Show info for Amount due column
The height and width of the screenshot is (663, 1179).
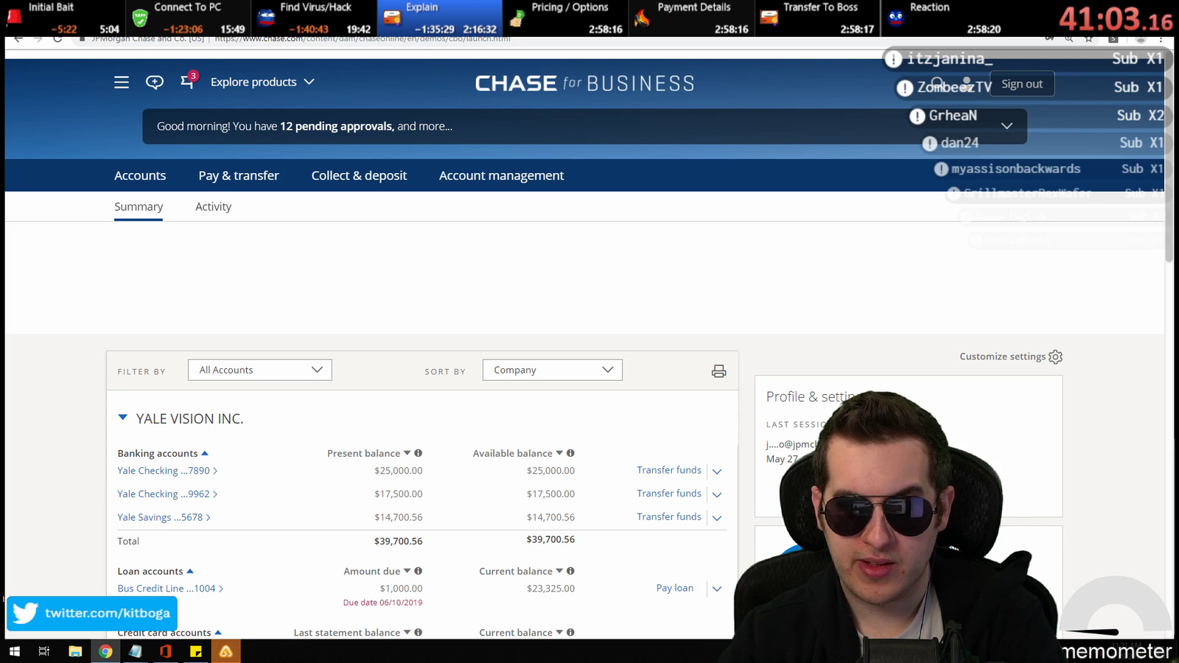418,571
